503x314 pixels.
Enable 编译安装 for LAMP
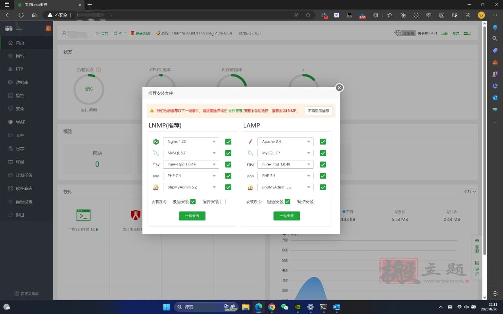point(317,202)
